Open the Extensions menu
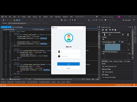The width and height of the screenshot is (137, 102). click(x=58, y=17)
